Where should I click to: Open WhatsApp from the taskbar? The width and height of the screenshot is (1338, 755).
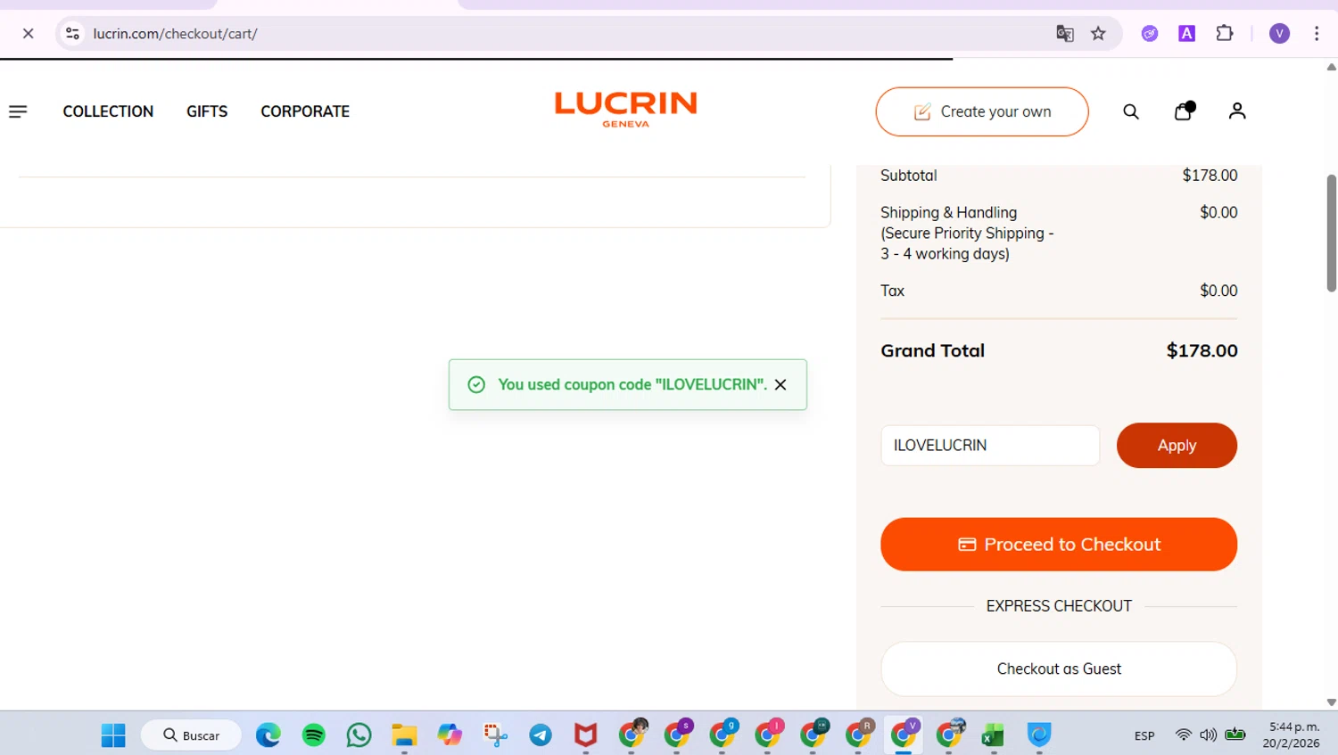click(359, 735)
